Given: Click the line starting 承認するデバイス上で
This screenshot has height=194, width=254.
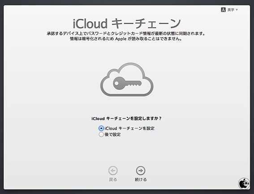Looking at the screenshot, I should 126,34.
